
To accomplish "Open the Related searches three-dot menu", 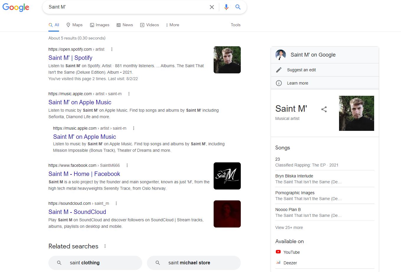I will click(x=105, y=246).
